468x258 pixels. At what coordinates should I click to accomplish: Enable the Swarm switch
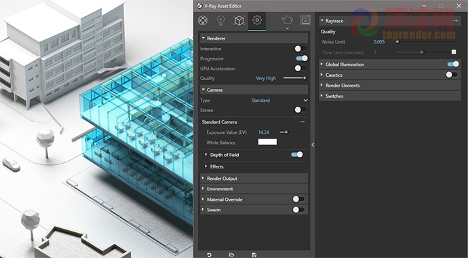(x=298, y=210)
